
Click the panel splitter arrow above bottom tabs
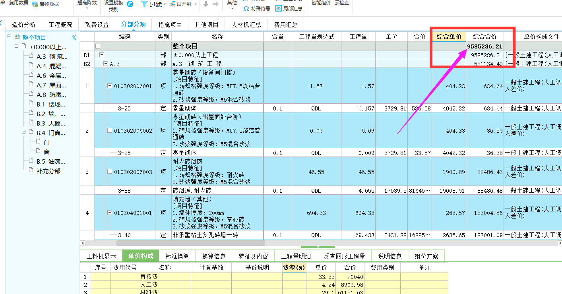click(x=318, y=247)
